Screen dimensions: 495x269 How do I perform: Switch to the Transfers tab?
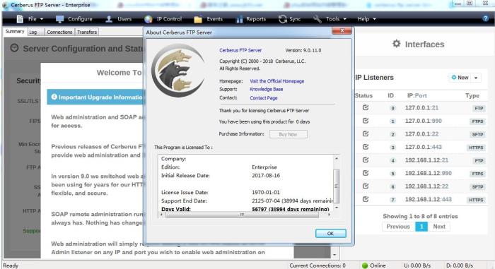point(87,32)
